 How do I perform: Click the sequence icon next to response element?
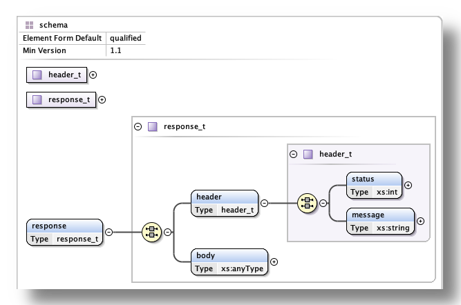tap(151, 233)
